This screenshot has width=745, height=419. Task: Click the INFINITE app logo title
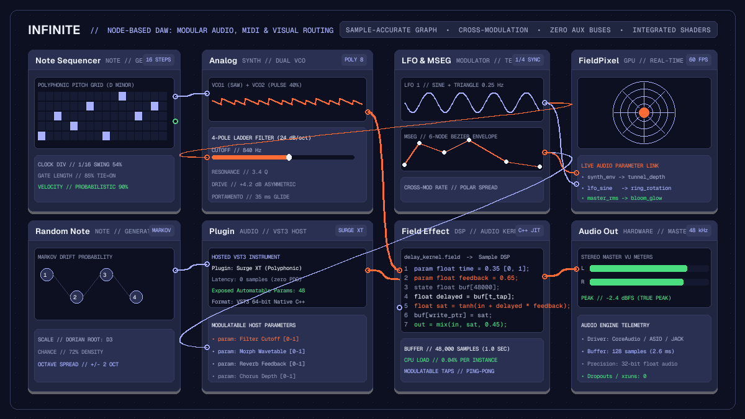coord(54,30)
